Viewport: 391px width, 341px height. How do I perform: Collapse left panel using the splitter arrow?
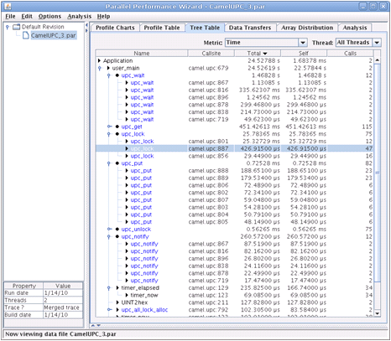point(86,26)
